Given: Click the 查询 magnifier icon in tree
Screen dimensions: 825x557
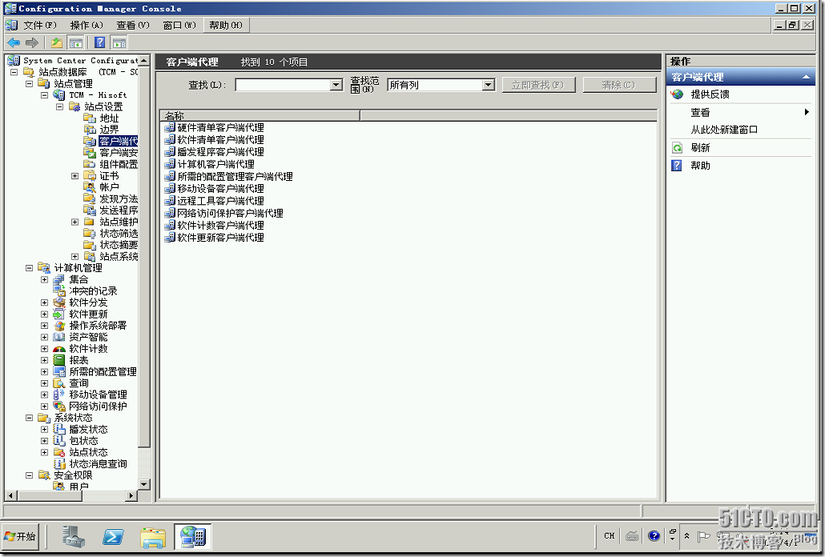Looking at the screenshot, I should 59,383.
